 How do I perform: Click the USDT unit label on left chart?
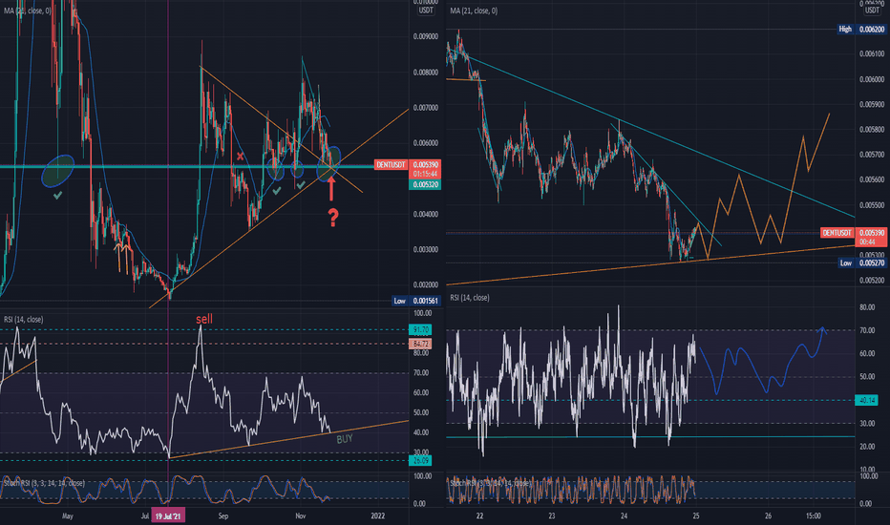[x=426, y=10]
